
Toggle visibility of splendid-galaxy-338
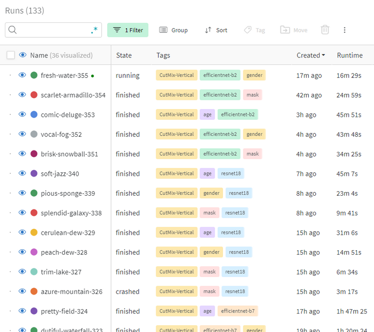coord(22,213)
